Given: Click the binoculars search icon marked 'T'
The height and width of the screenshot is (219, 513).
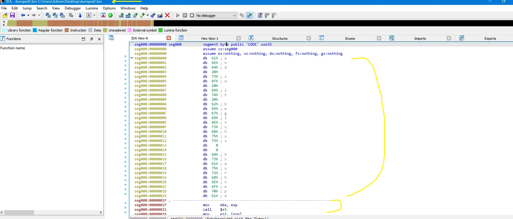Looking at the screenshot, I should 55,15.
